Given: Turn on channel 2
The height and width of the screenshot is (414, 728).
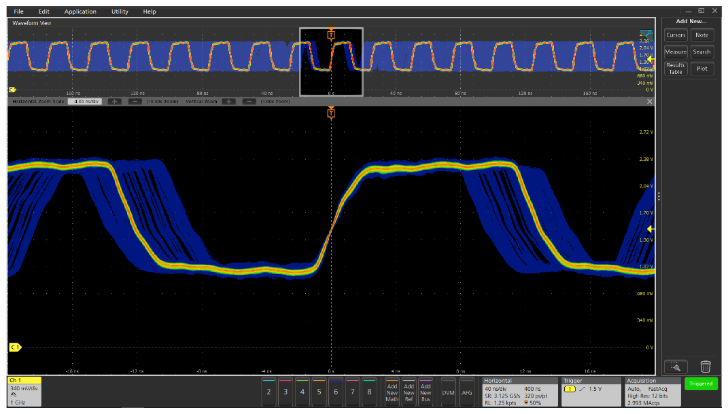Looking at the screenshot, I should coord(269,392).
